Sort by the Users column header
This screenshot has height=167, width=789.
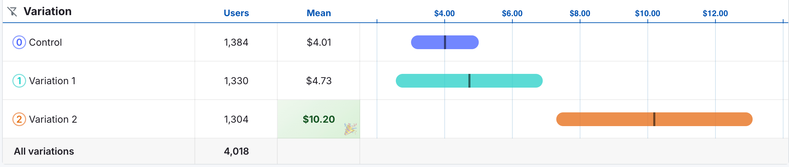tap(236, 13)
